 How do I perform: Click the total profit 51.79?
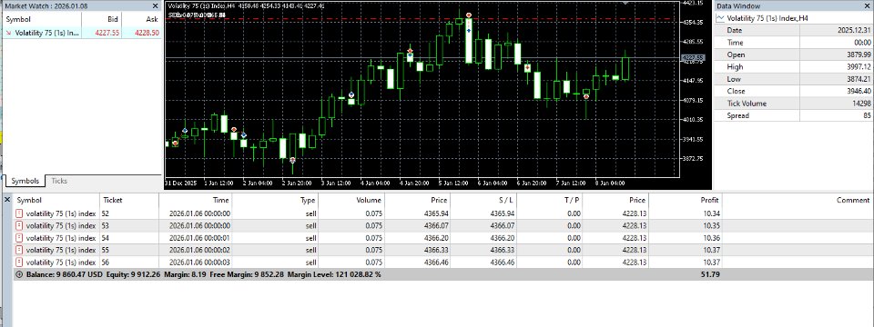click(x=711, y=274)
